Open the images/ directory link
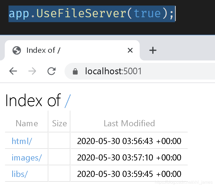The width and height of the screenshot is (215, 187). coord(27,158)
